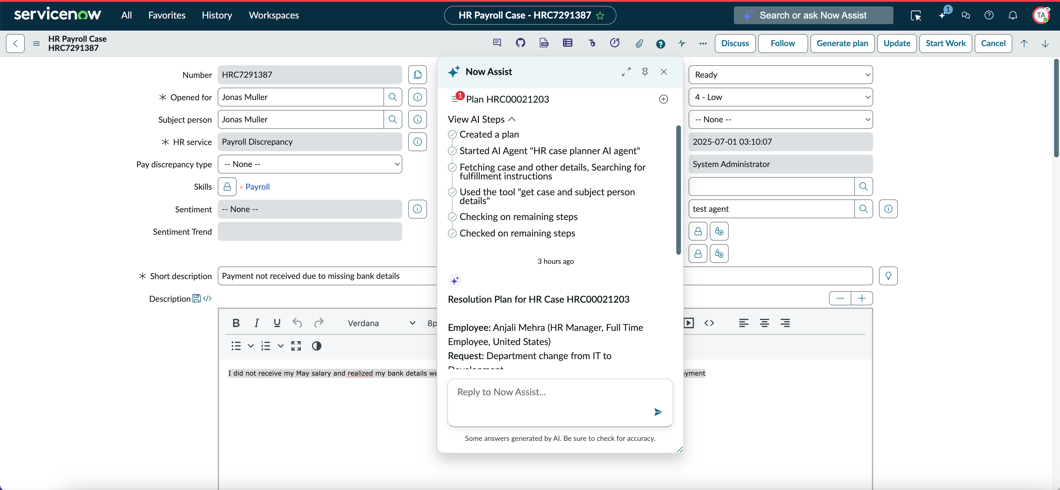Open the Favorites menu
This screenshot has width=1060, height=490.
click(x=167, y=15)
